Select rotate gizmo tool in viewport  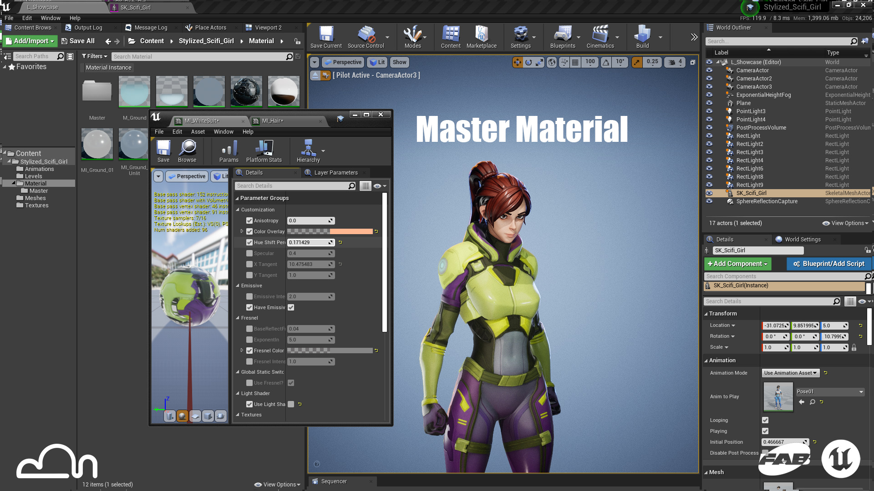[528, 62]
